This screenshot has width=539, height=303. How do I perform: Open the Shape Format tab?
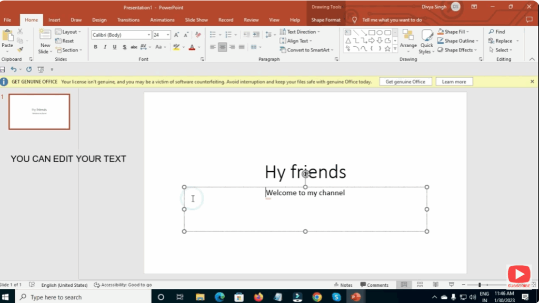326,19
